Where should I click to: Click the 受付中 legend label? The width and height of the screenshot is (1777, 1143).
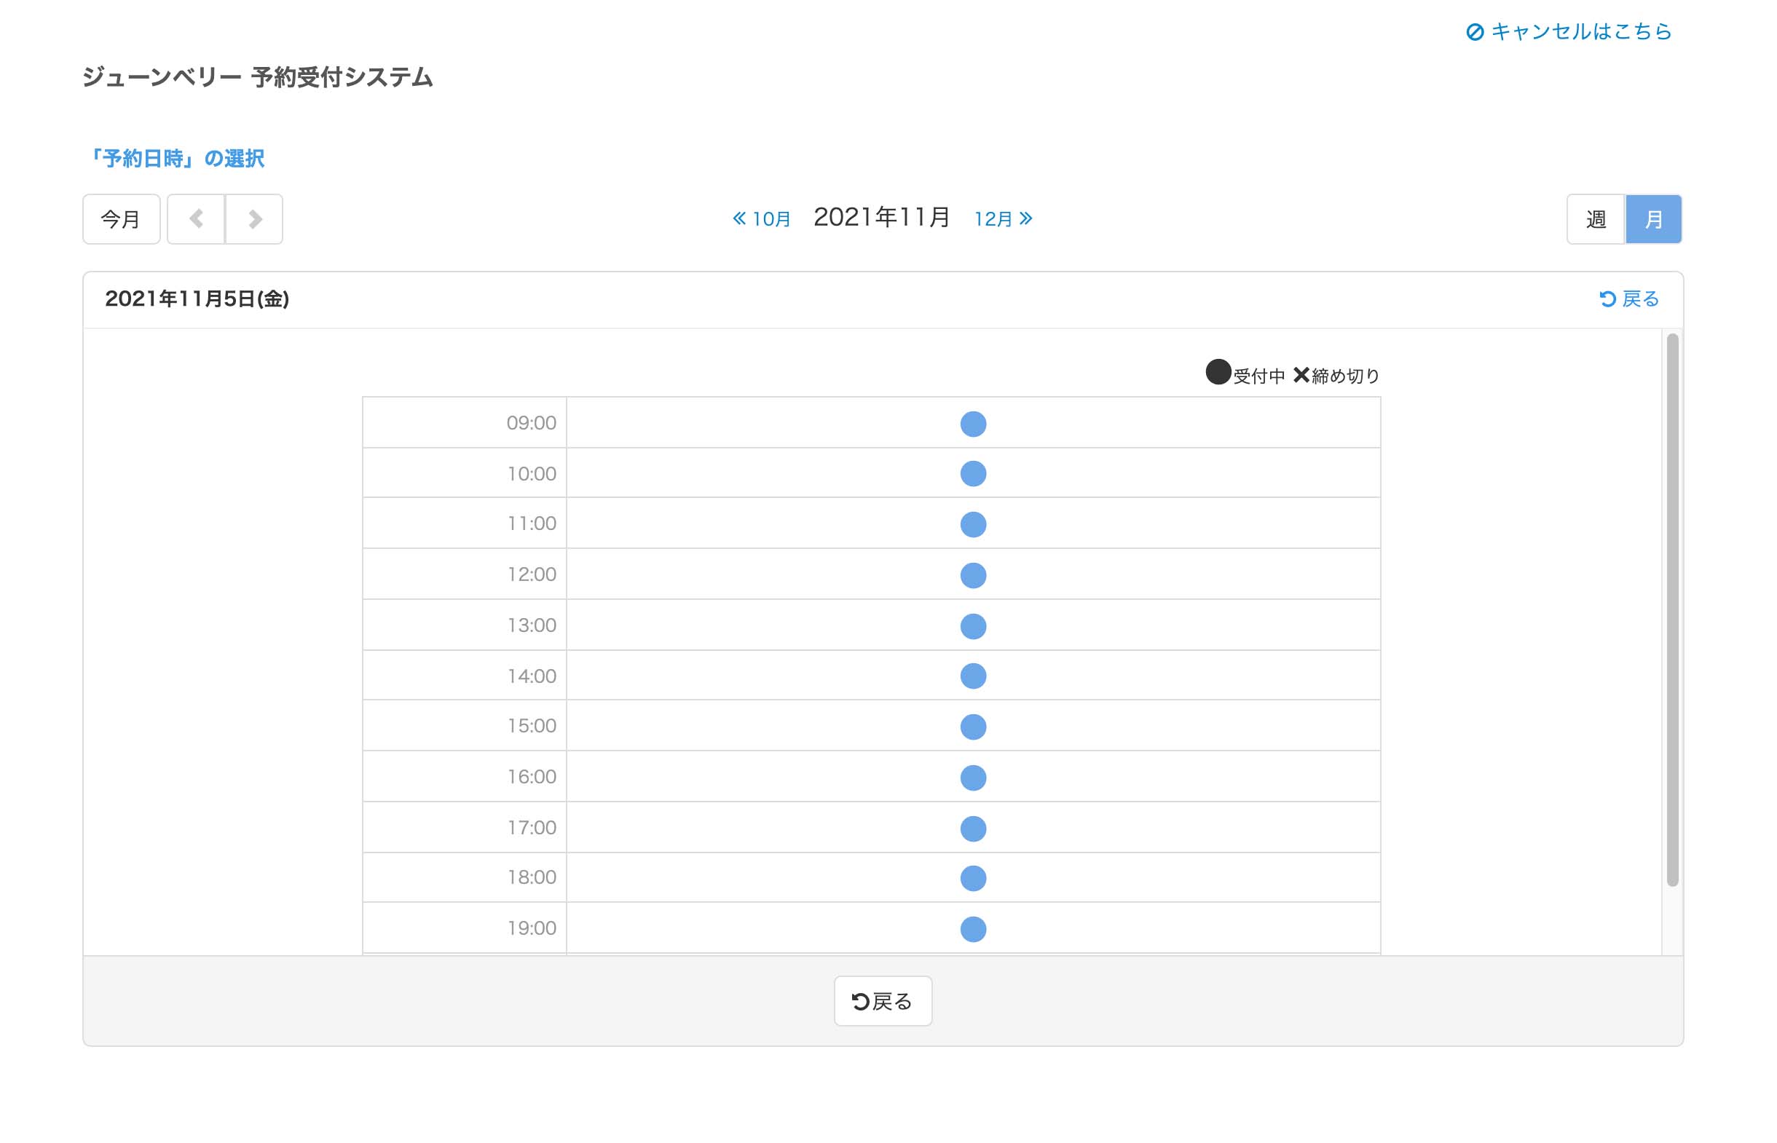click(x=1259, y=376)
